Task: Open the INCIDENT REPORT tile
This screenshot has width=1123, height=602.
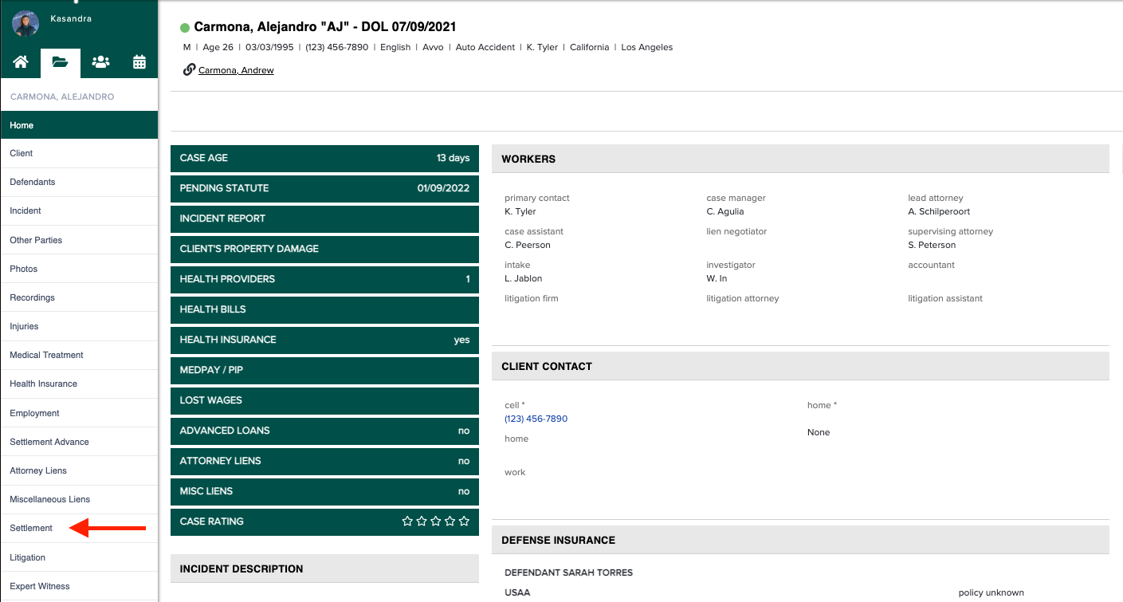Action: 324,218
